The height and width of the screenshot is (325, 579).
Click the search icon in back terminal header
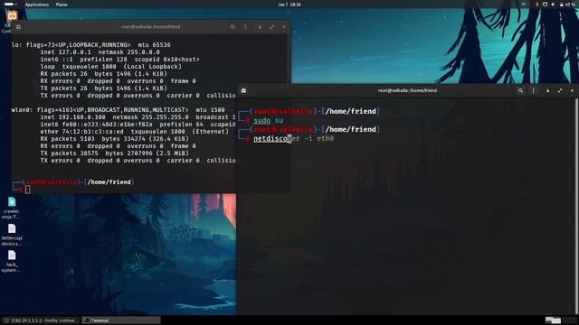coord(233,27)
